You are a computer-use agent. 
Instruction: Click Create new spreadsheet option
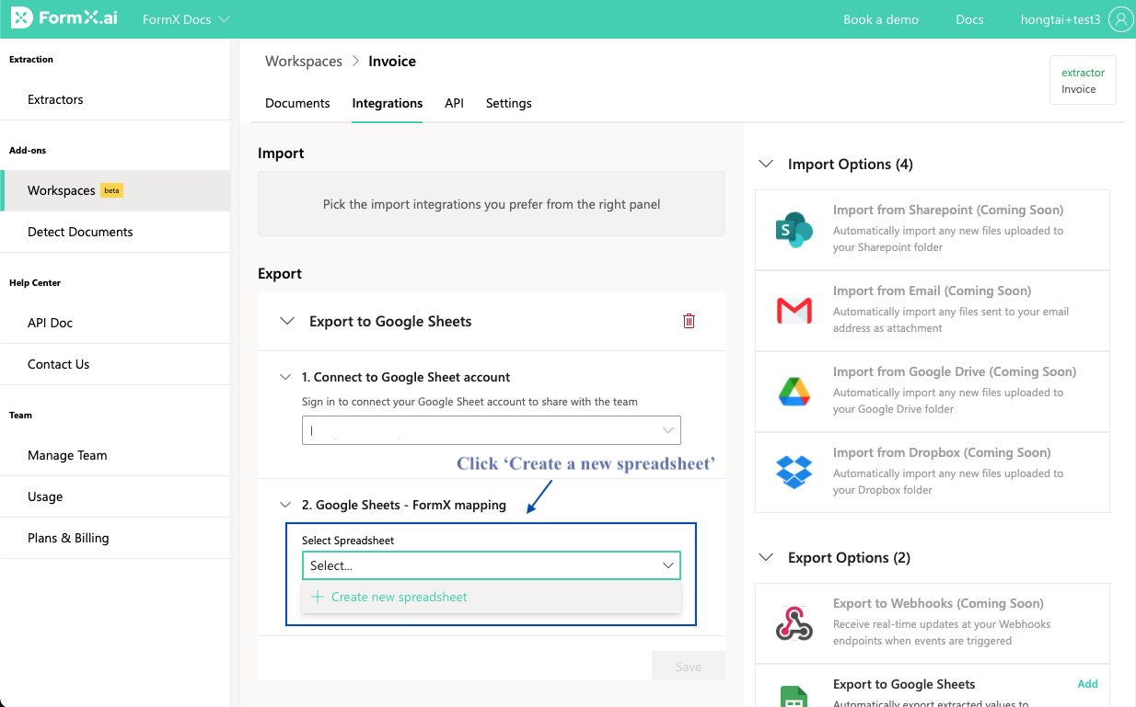coord(492,597)
